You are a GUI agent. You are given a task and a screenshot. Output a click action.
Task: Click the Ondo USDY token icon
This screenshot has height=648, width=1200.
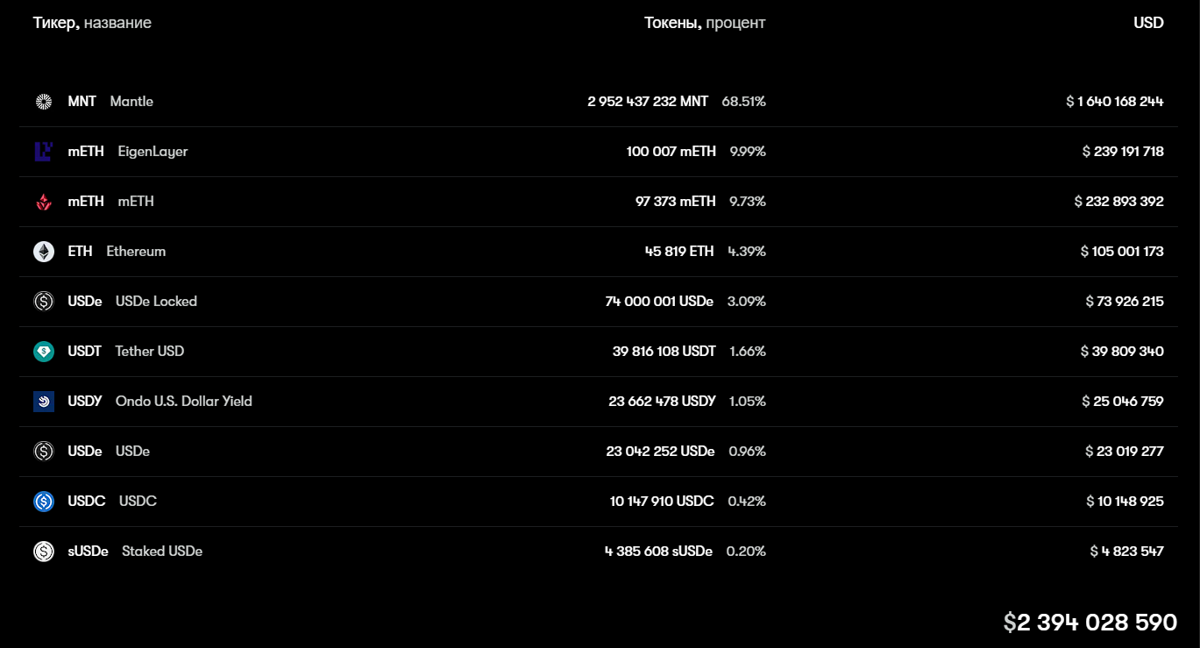[44, 402]
